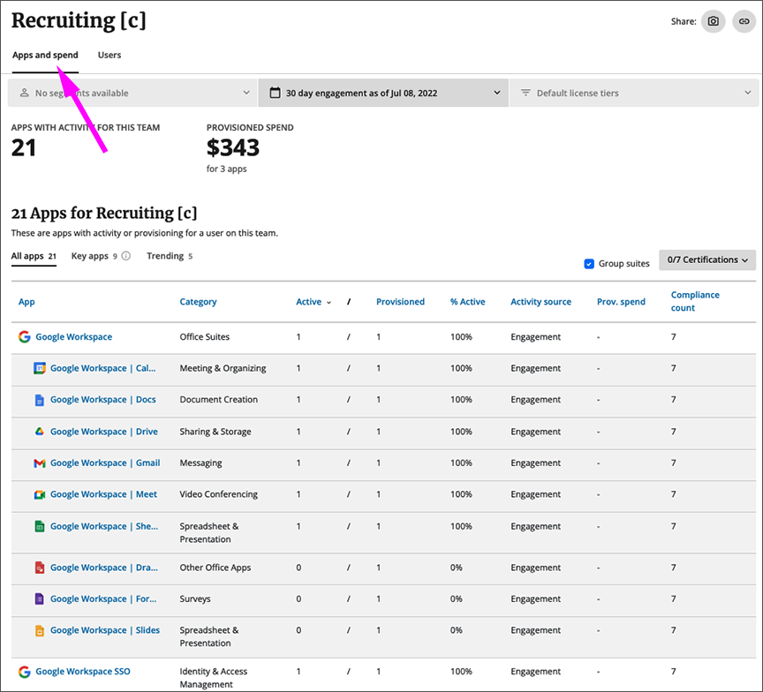
Task: Uncheck the Group suites checkbox
Action: (589, 264)
